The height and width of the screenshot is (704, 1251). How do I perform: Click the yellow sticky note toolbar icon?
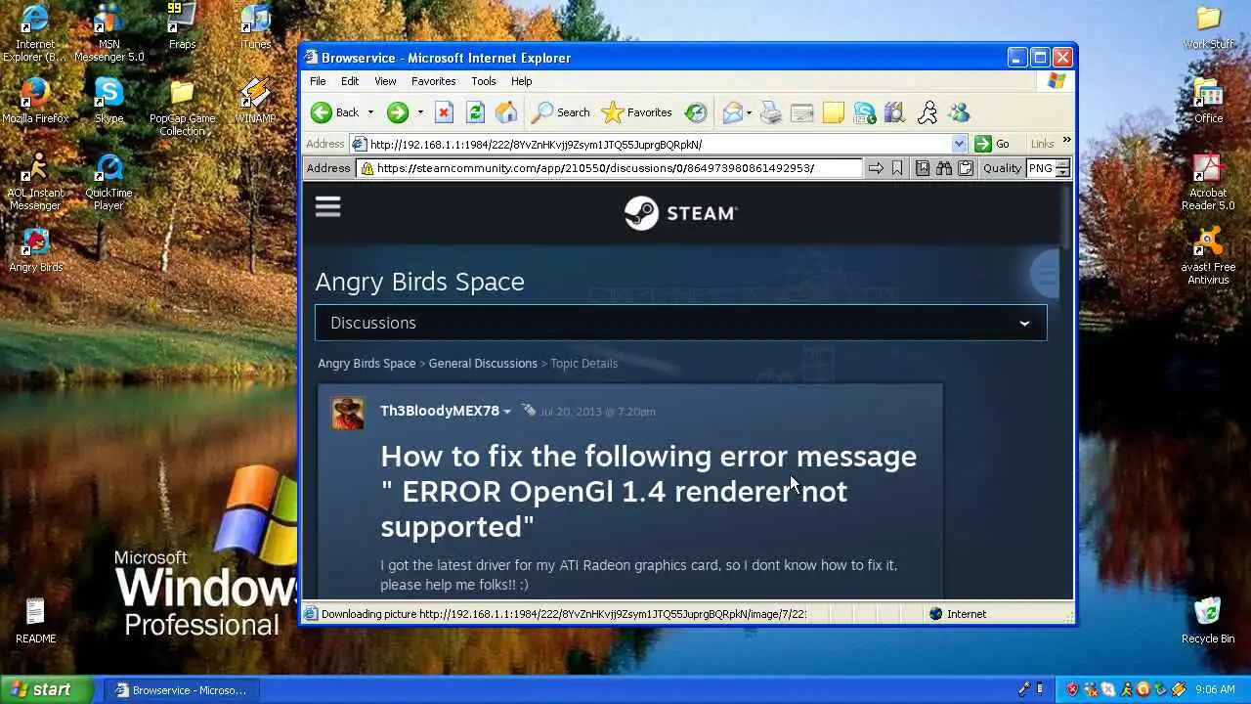point(833,112)
